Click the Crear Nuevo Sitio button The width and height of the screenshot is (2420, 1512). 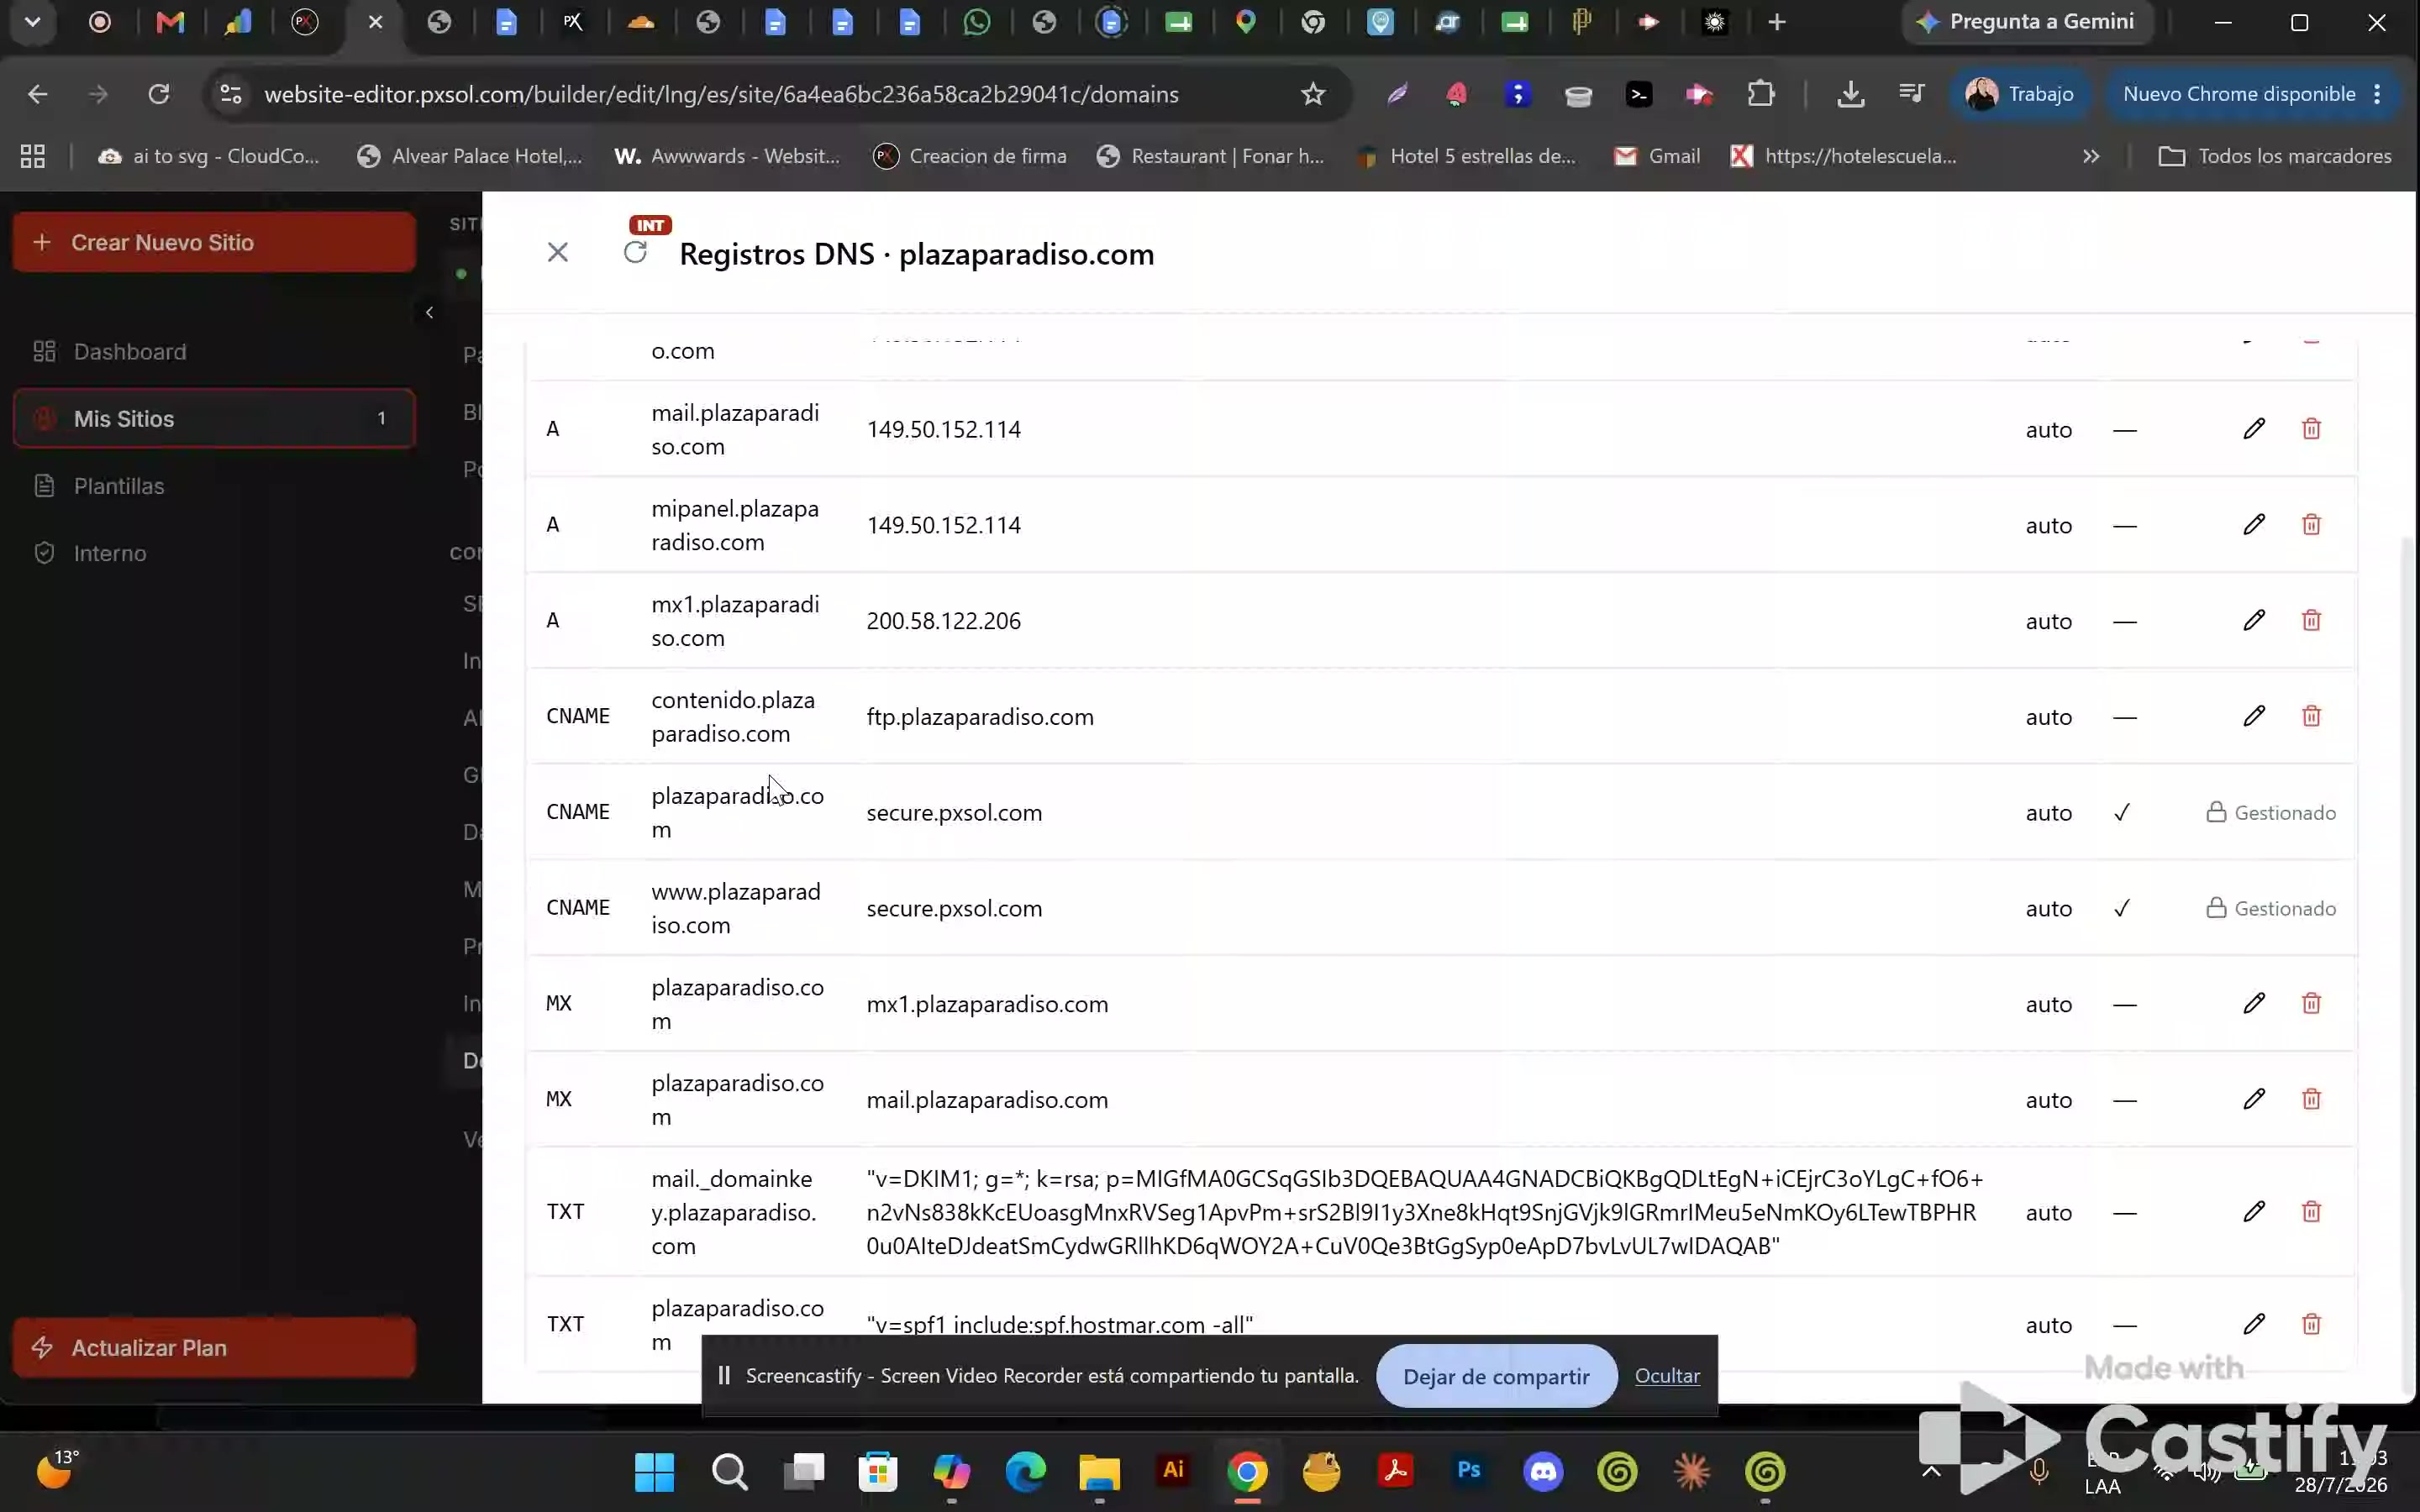click(214, 242)
